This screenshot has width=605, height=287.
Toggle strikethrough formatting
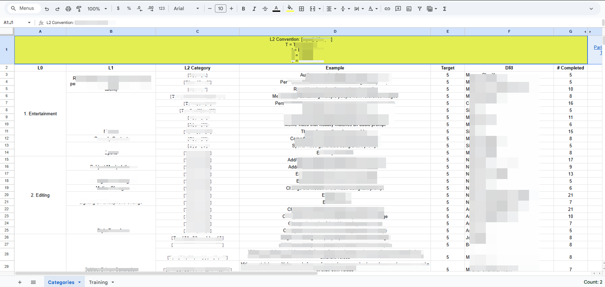pos(265,9)
